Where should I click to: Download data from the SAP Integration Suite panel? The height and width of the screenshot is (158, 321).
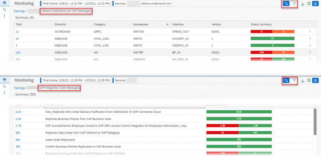point(303,81)
